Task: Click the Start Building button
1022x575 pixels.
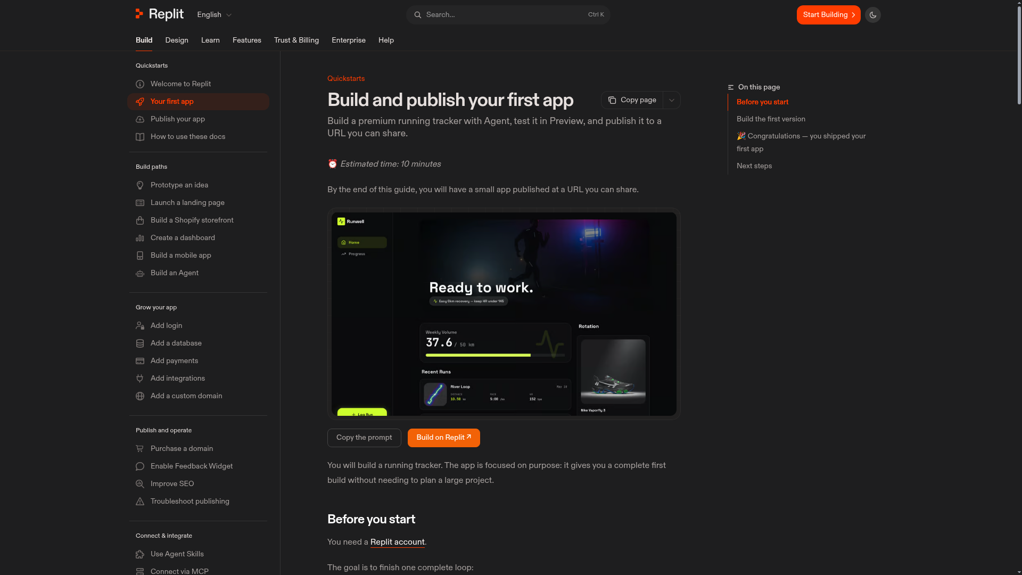Action: [828, 15]
